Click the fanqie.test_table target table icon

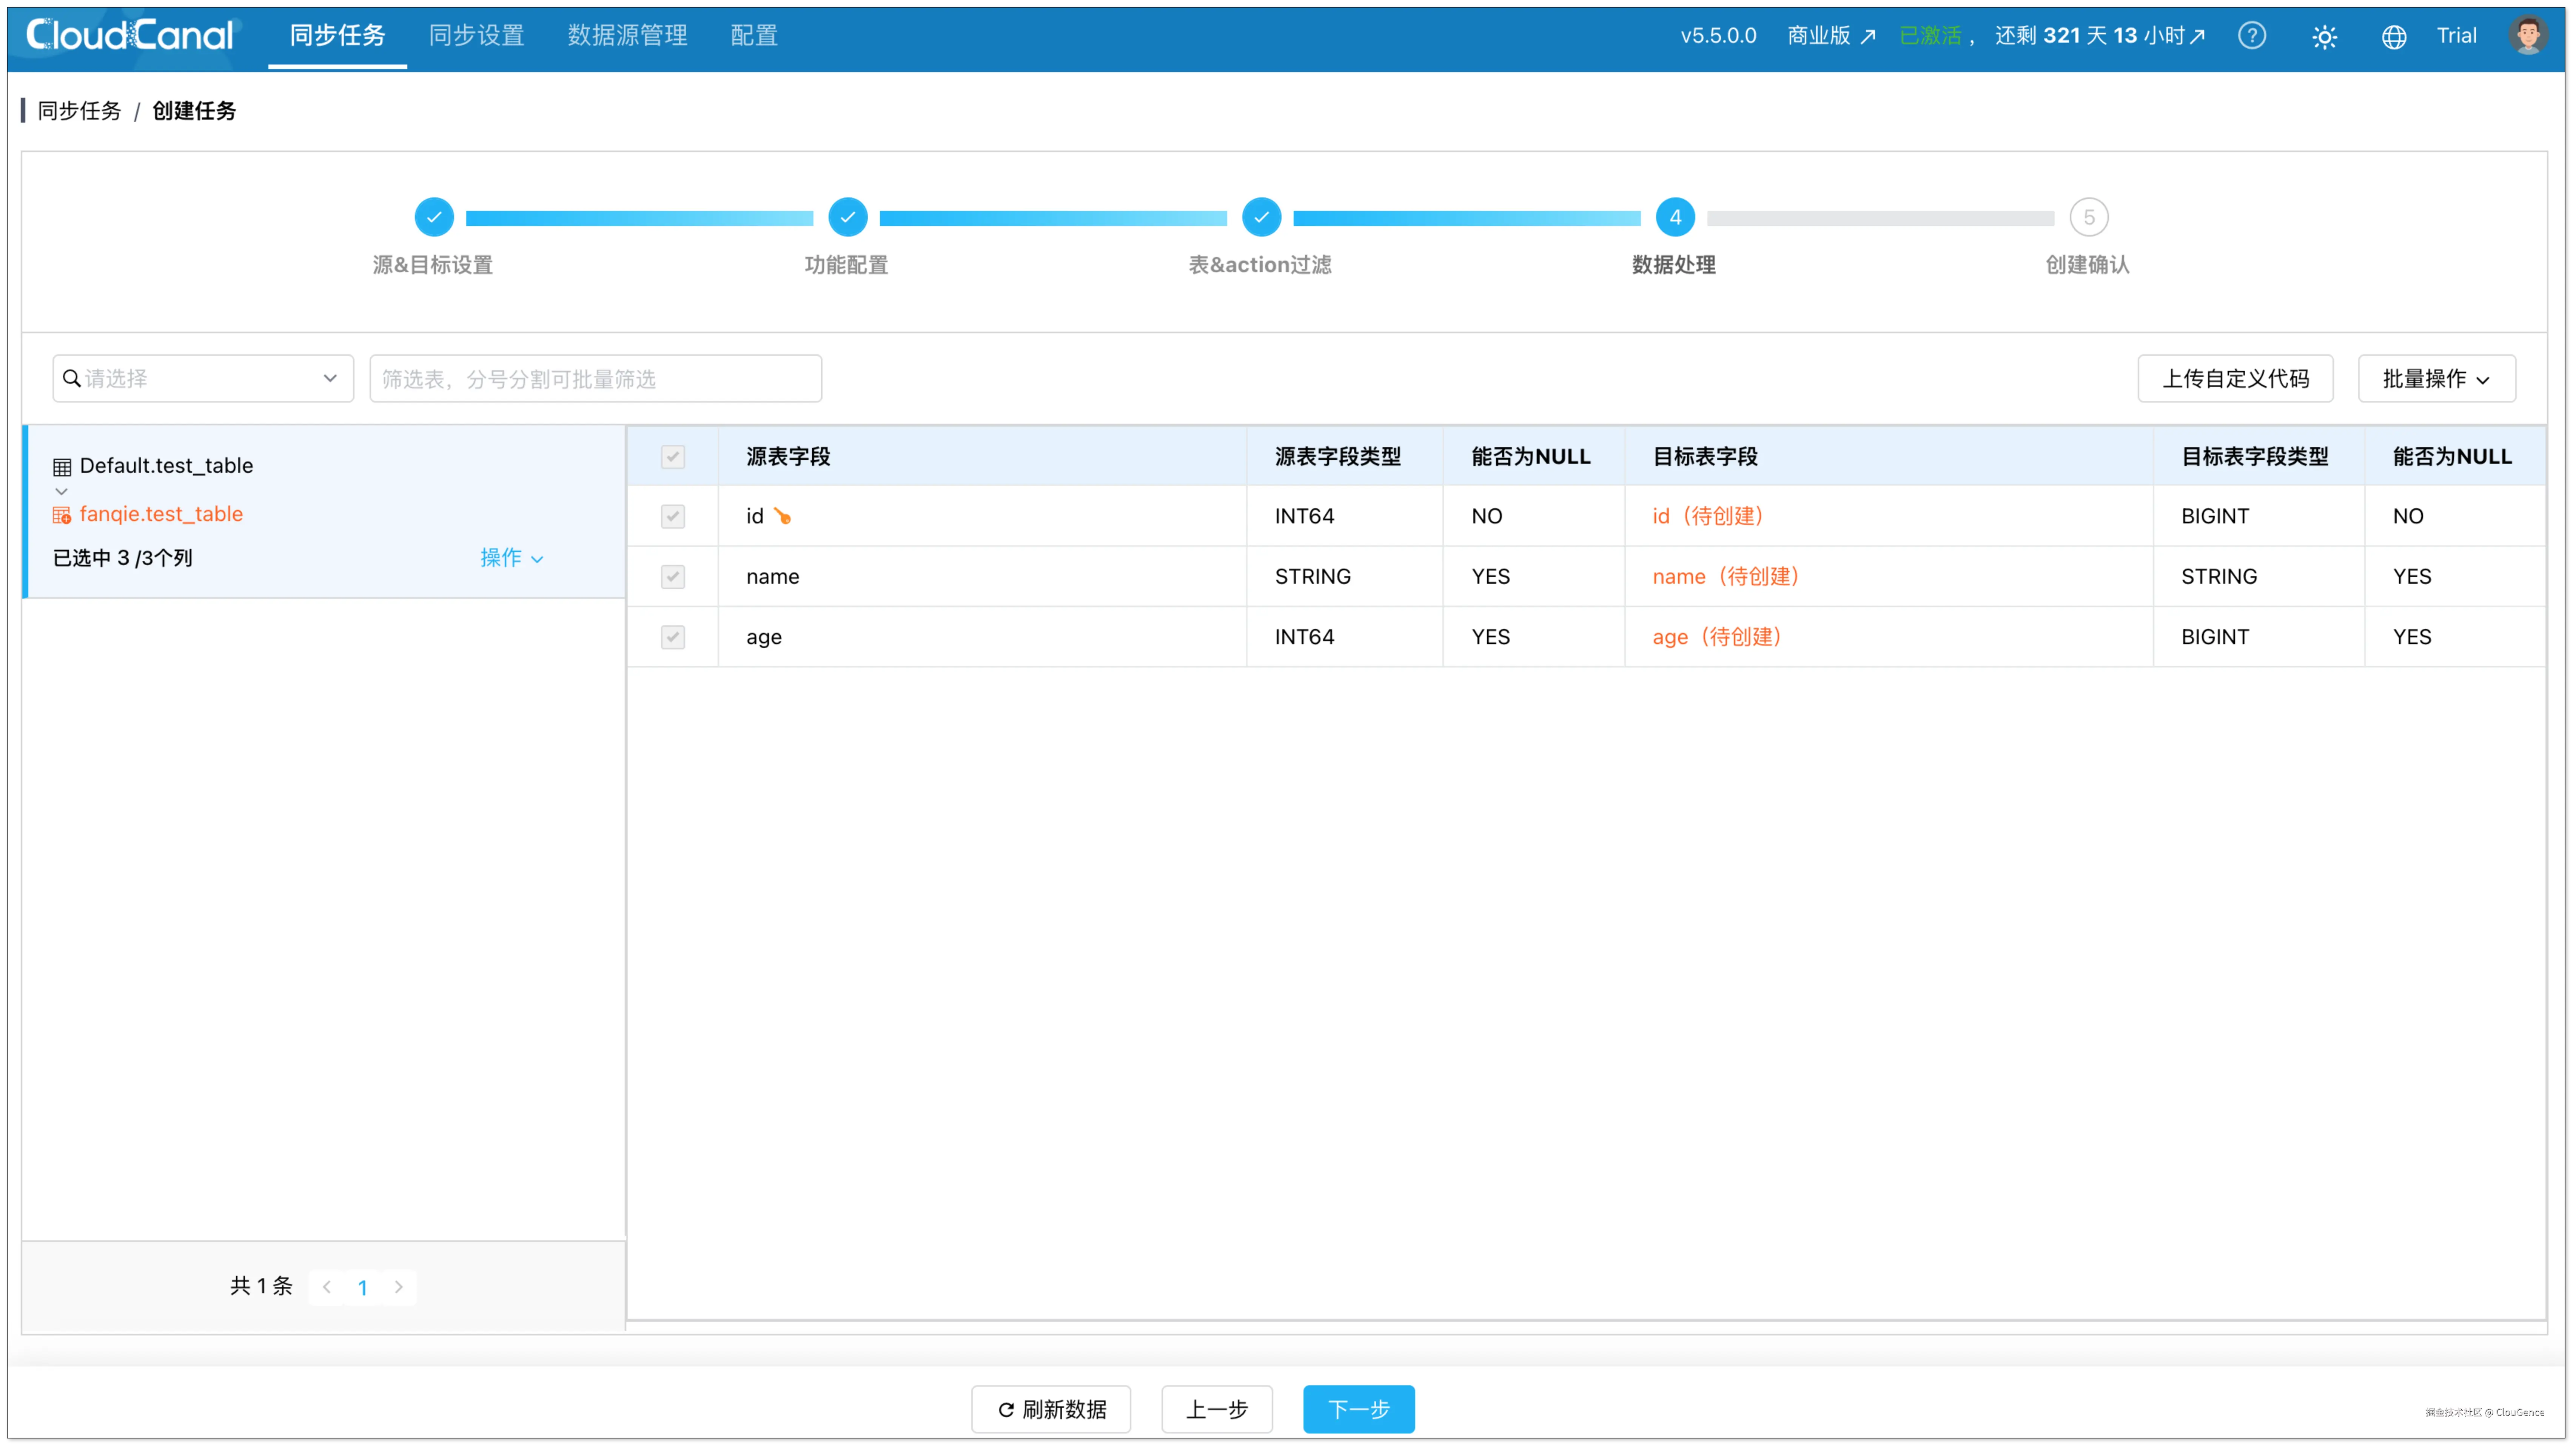click(62, 515)
